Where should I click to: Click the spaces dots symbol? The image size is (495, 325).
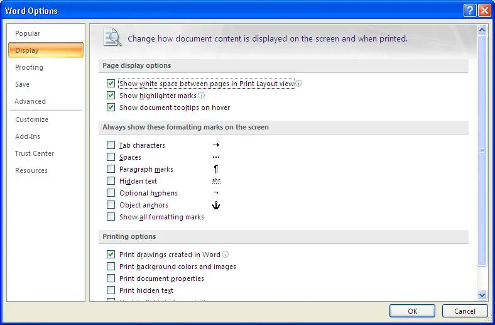click(x=216, y=157)
